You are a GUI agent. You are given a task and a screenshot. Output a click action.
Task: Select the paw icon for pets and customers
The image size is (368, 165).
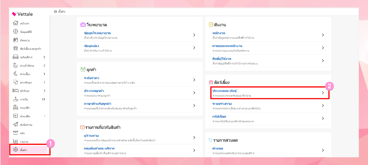point(16,49)
